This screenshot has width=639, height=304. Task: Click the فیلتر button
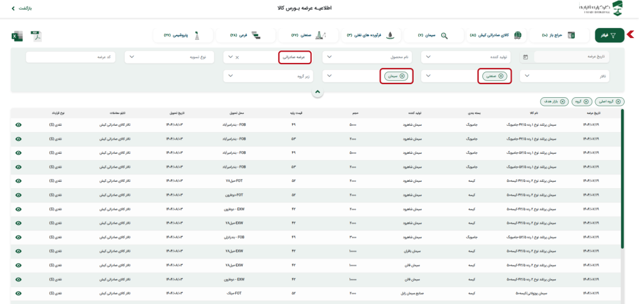pyautogui.click(x=610, y=36)
